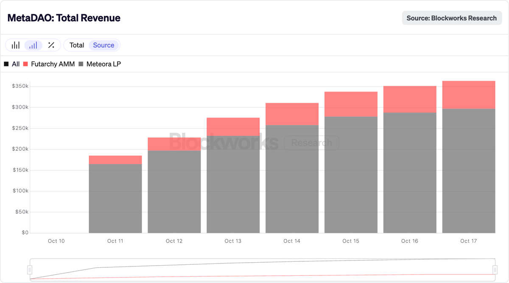Switch to the Total view
The image size is (509, 283).
77,45
